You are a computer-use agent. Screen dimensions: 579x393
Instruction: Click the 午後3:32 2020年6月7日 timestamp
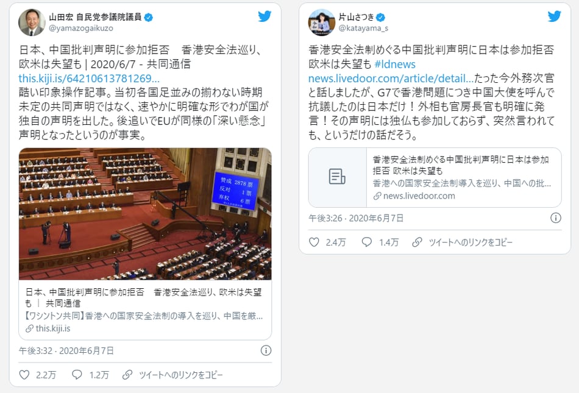66,350
